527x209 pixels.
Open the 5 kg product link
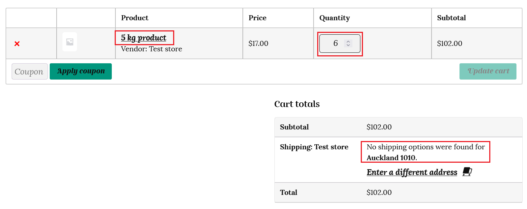pyautogui.click(x=143, y=38)
